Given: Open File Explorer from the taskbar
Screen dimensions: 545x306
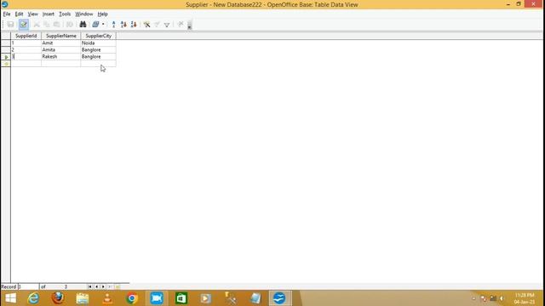Looking at the screenshot, I should coord(83,298).
